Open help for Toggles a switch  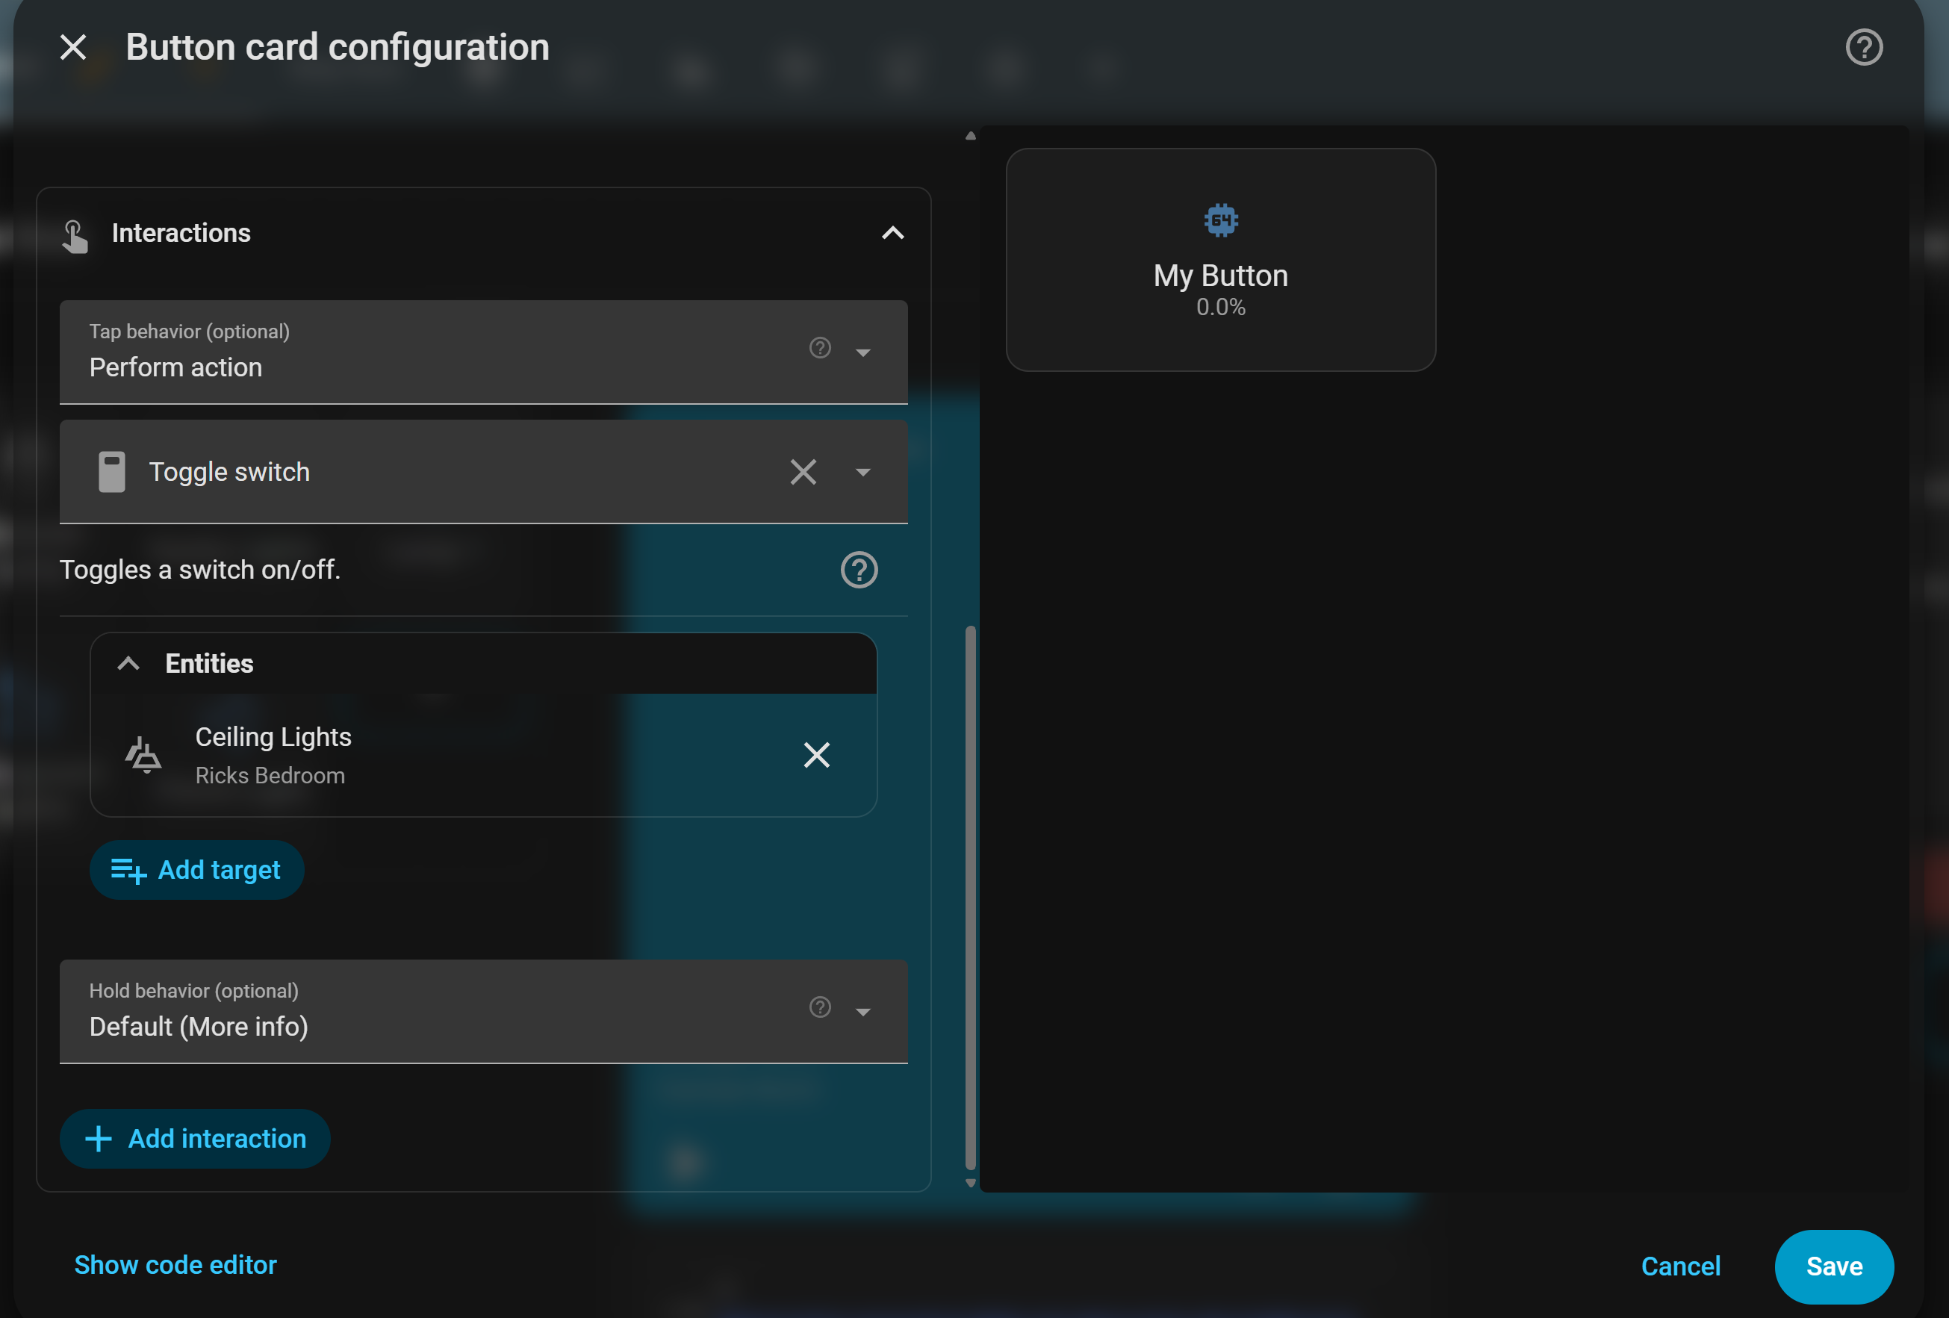pos(859,570)
